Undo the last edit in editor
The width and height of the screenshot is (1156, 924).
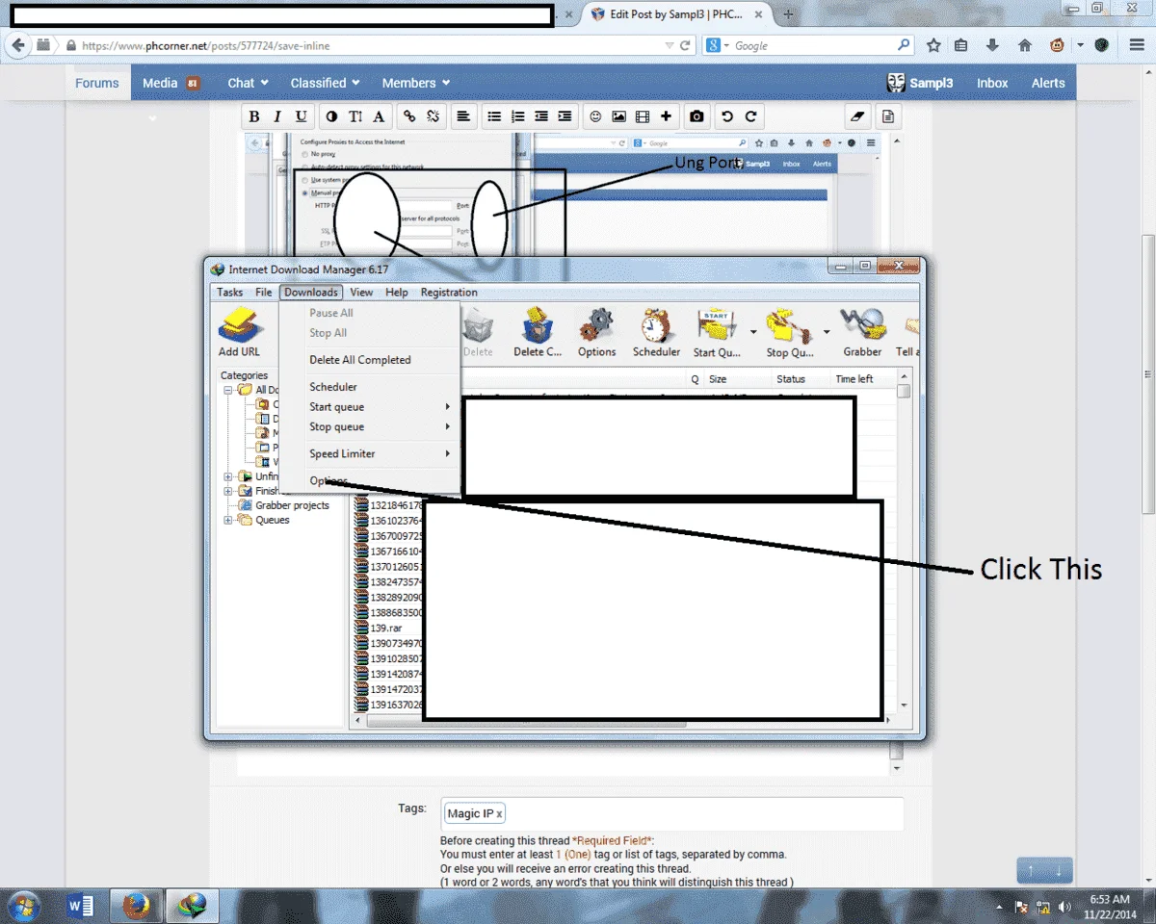click(x=727, y=116)
